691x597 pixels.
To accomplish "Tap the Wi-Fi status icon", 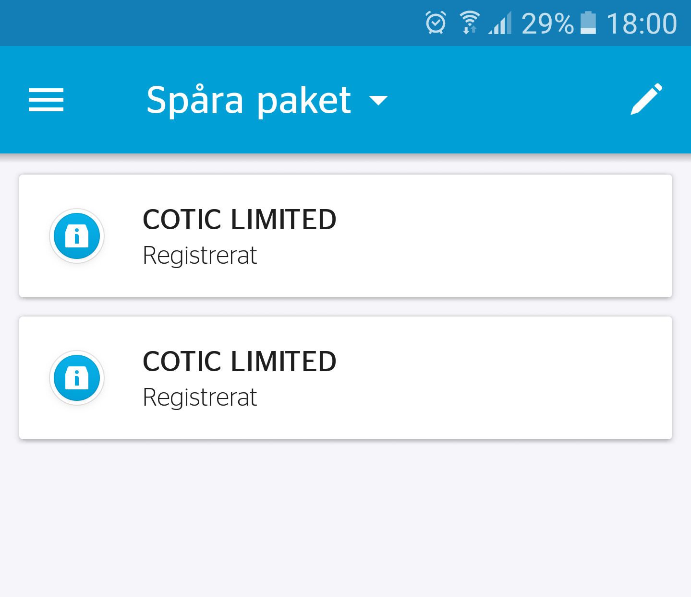I will point(469,23).
